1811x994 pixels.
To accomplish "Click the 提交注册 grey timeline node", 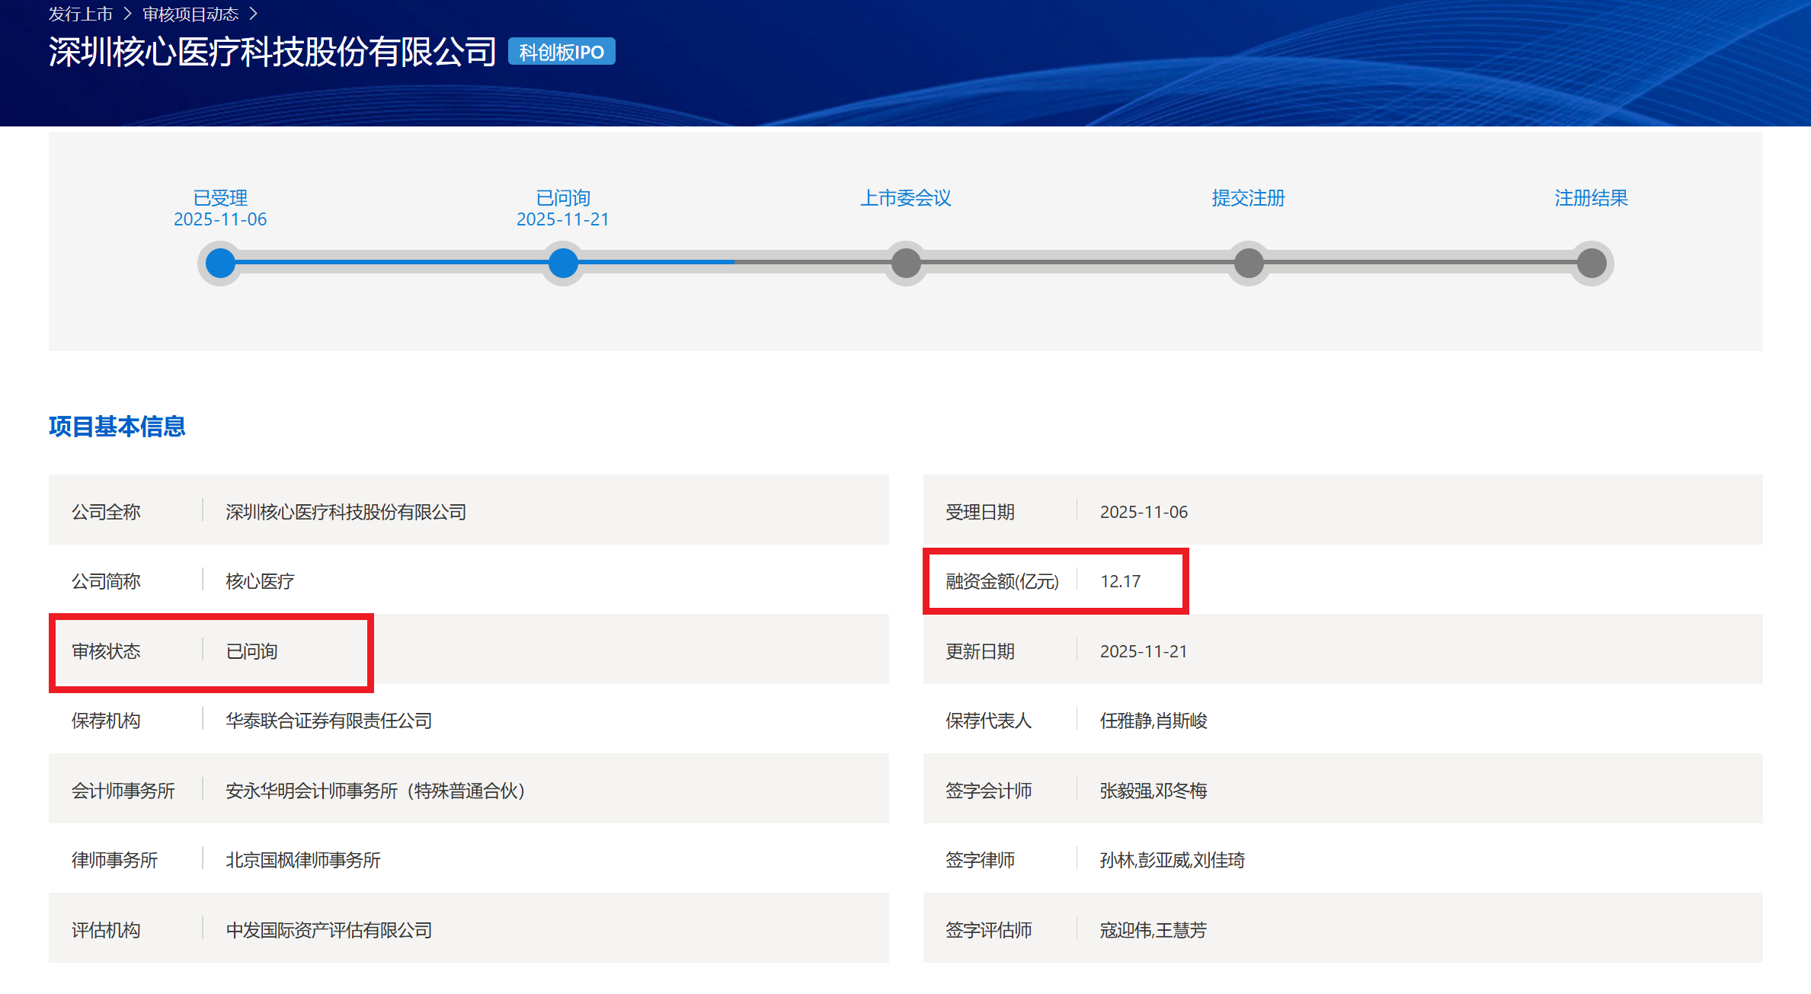I will coord(1249,264).
